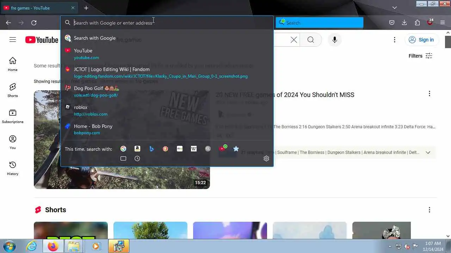Open the Firefox Downloads panel
Screen dimensions: 451x253
click(404, 23)
